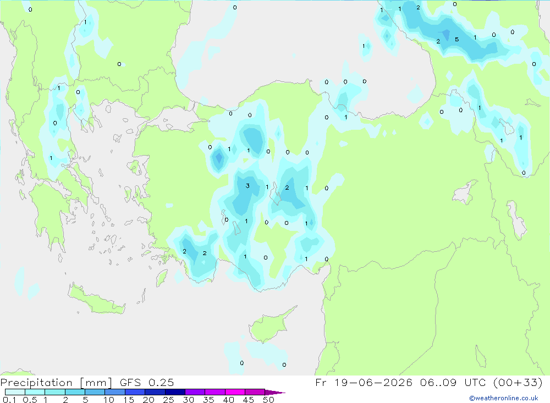Choose the 35 to 40 mm legend swatch

coord(215,392)
